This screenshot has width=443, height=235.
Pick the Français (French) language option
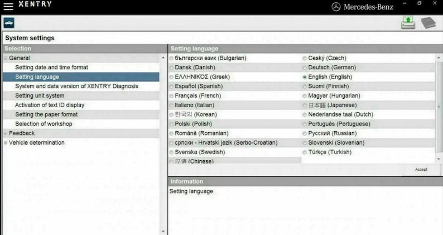pos(171,96)
